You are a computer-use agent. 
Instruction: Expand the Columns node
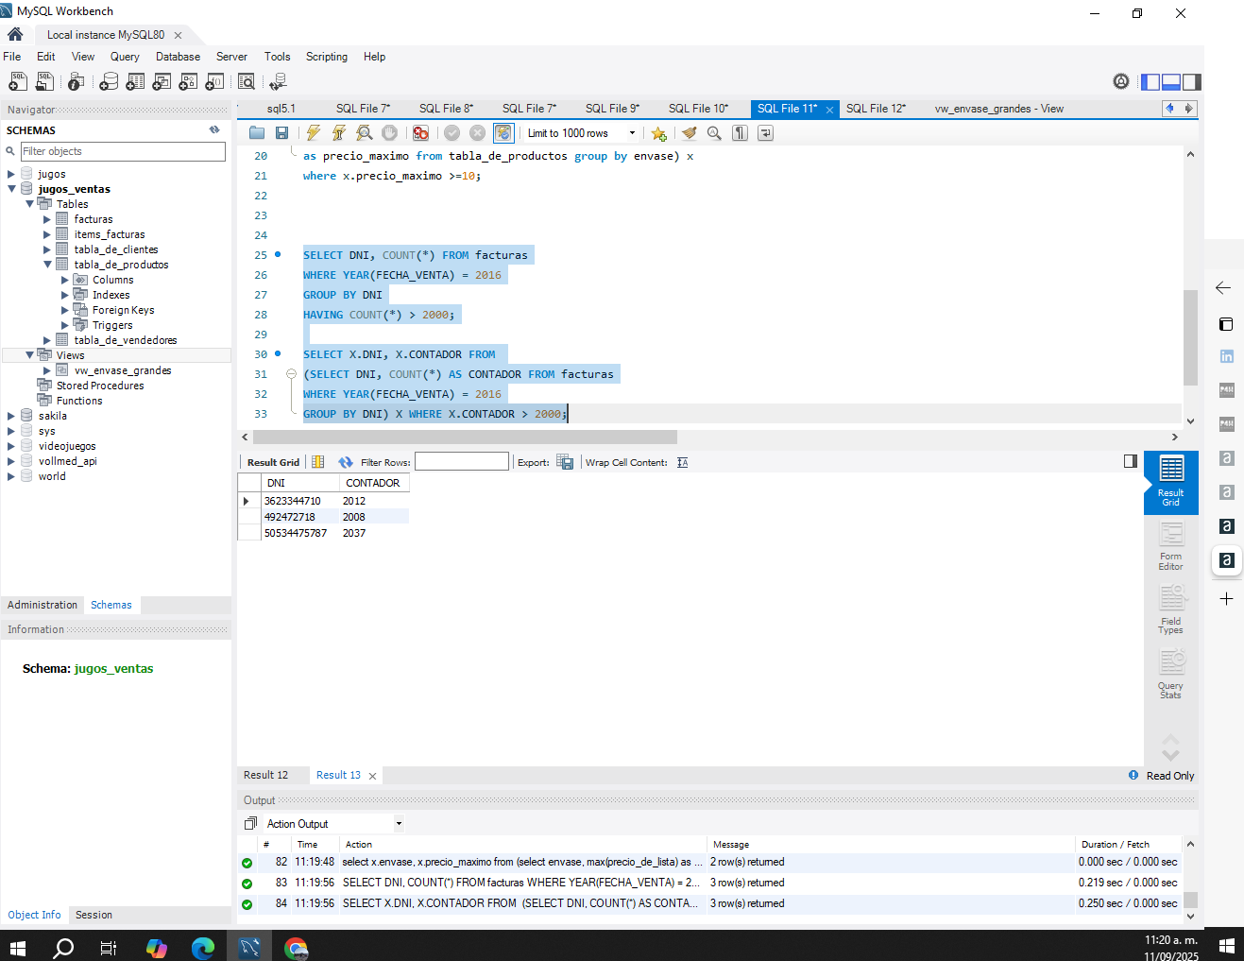coord(65,280)
